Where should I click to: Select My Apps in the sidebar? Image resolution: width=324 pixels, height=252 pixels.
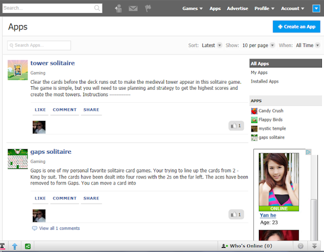pos(259,73)
